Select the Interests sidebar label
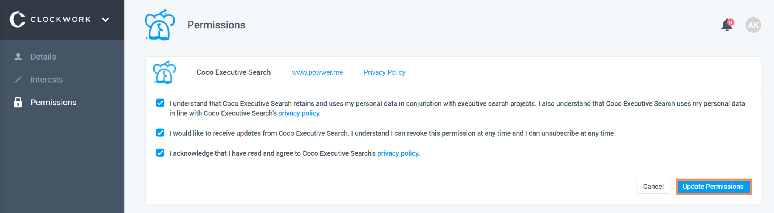 click(x=46, y=80)
